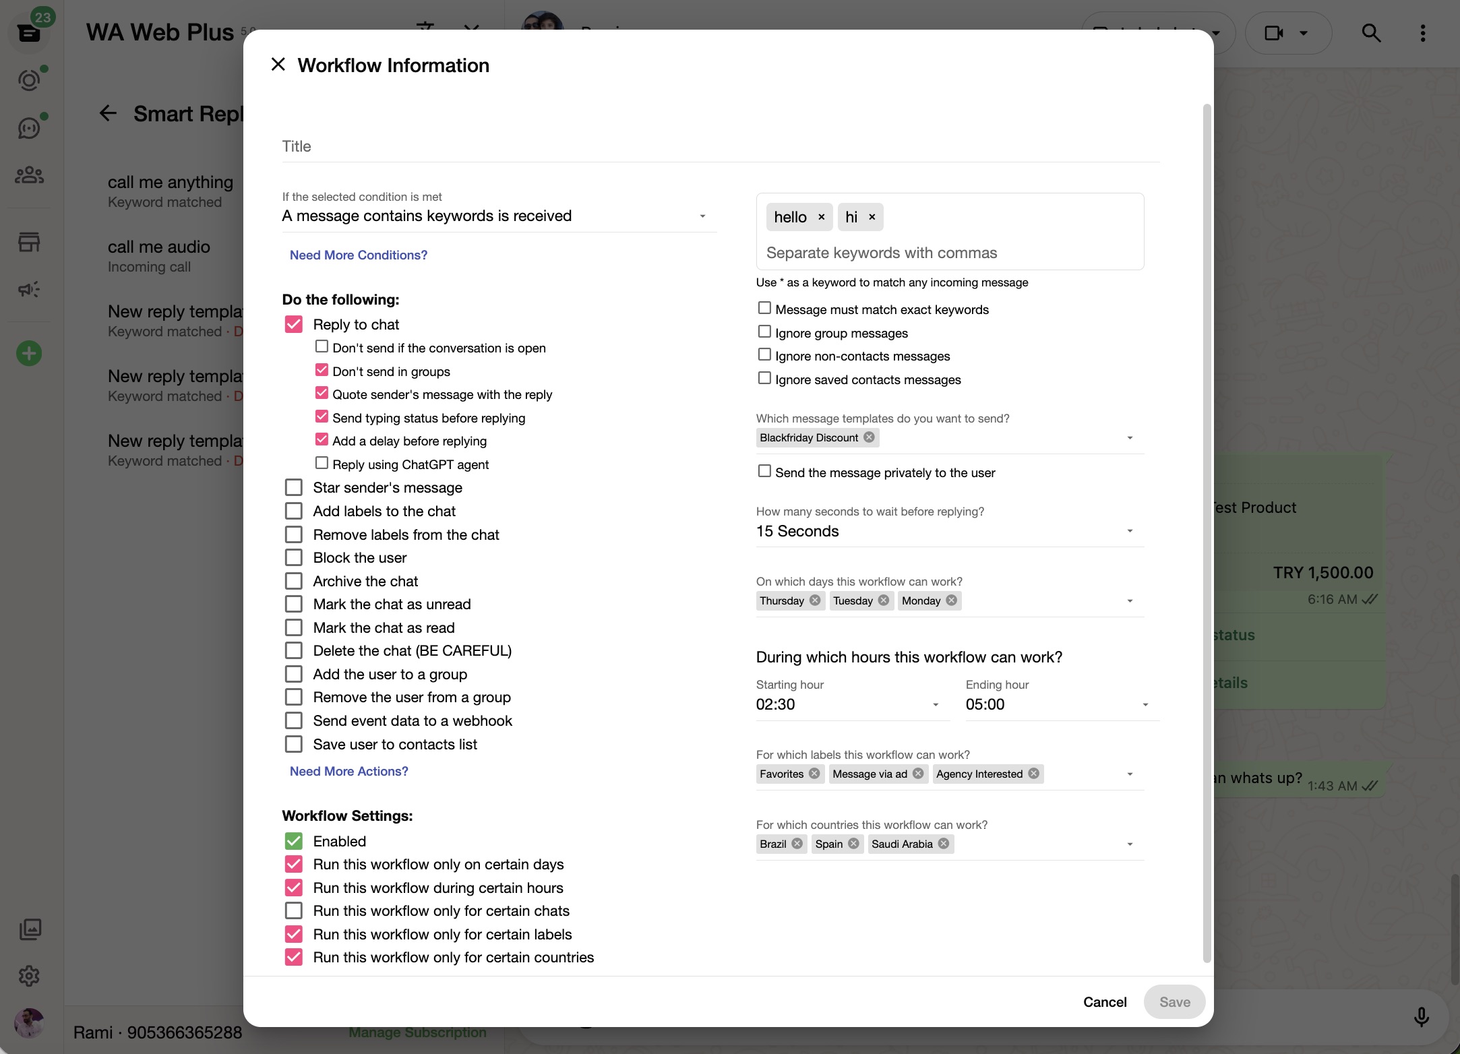
Task: Click the Cancel button in the dialog
Action: [1104, 1002]
